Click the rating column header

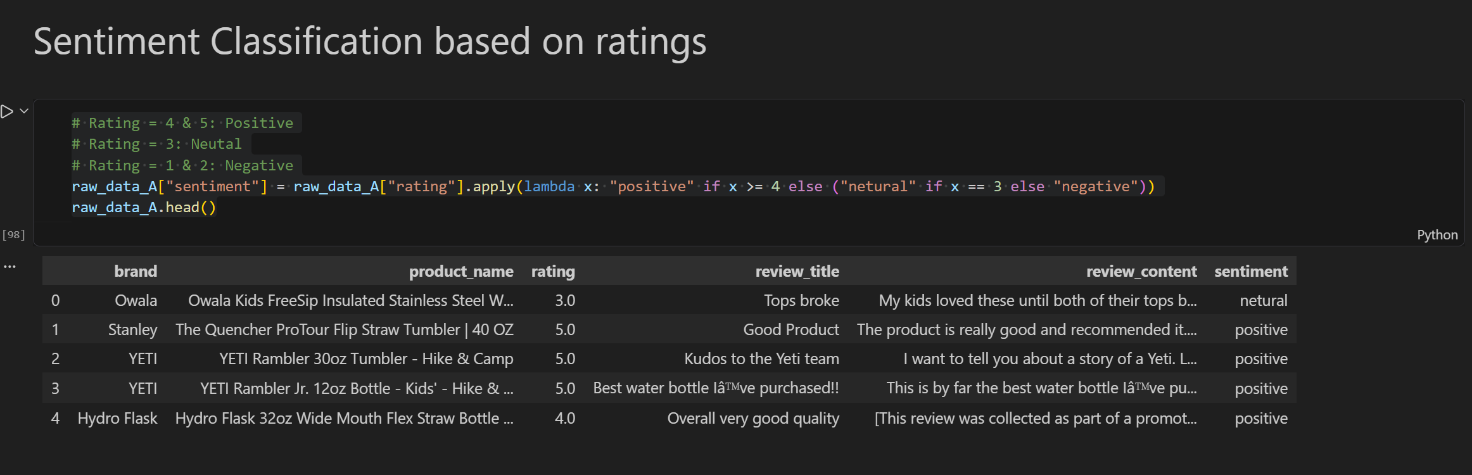click(552, 272)
